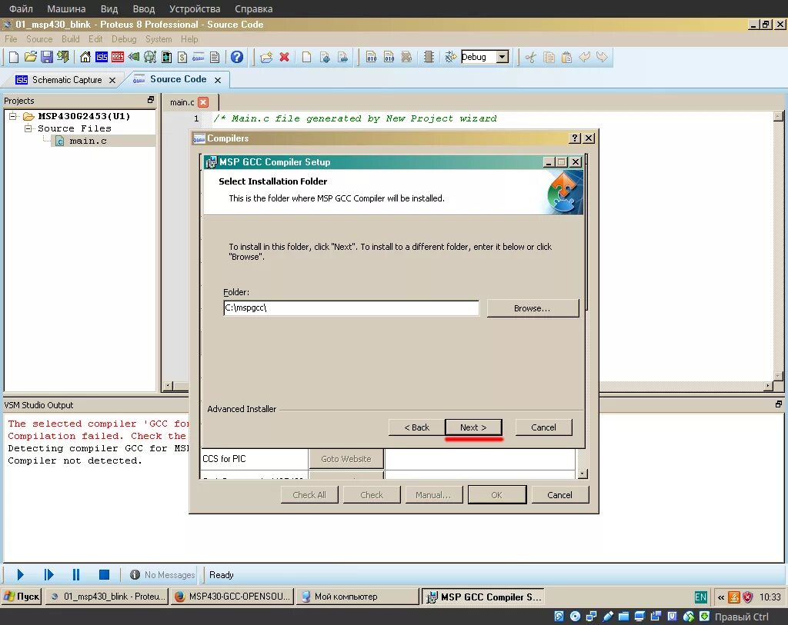Click the Rebuild Project 010 icon
The width and height of the screenshot is (788, 625).
[389, 57]
